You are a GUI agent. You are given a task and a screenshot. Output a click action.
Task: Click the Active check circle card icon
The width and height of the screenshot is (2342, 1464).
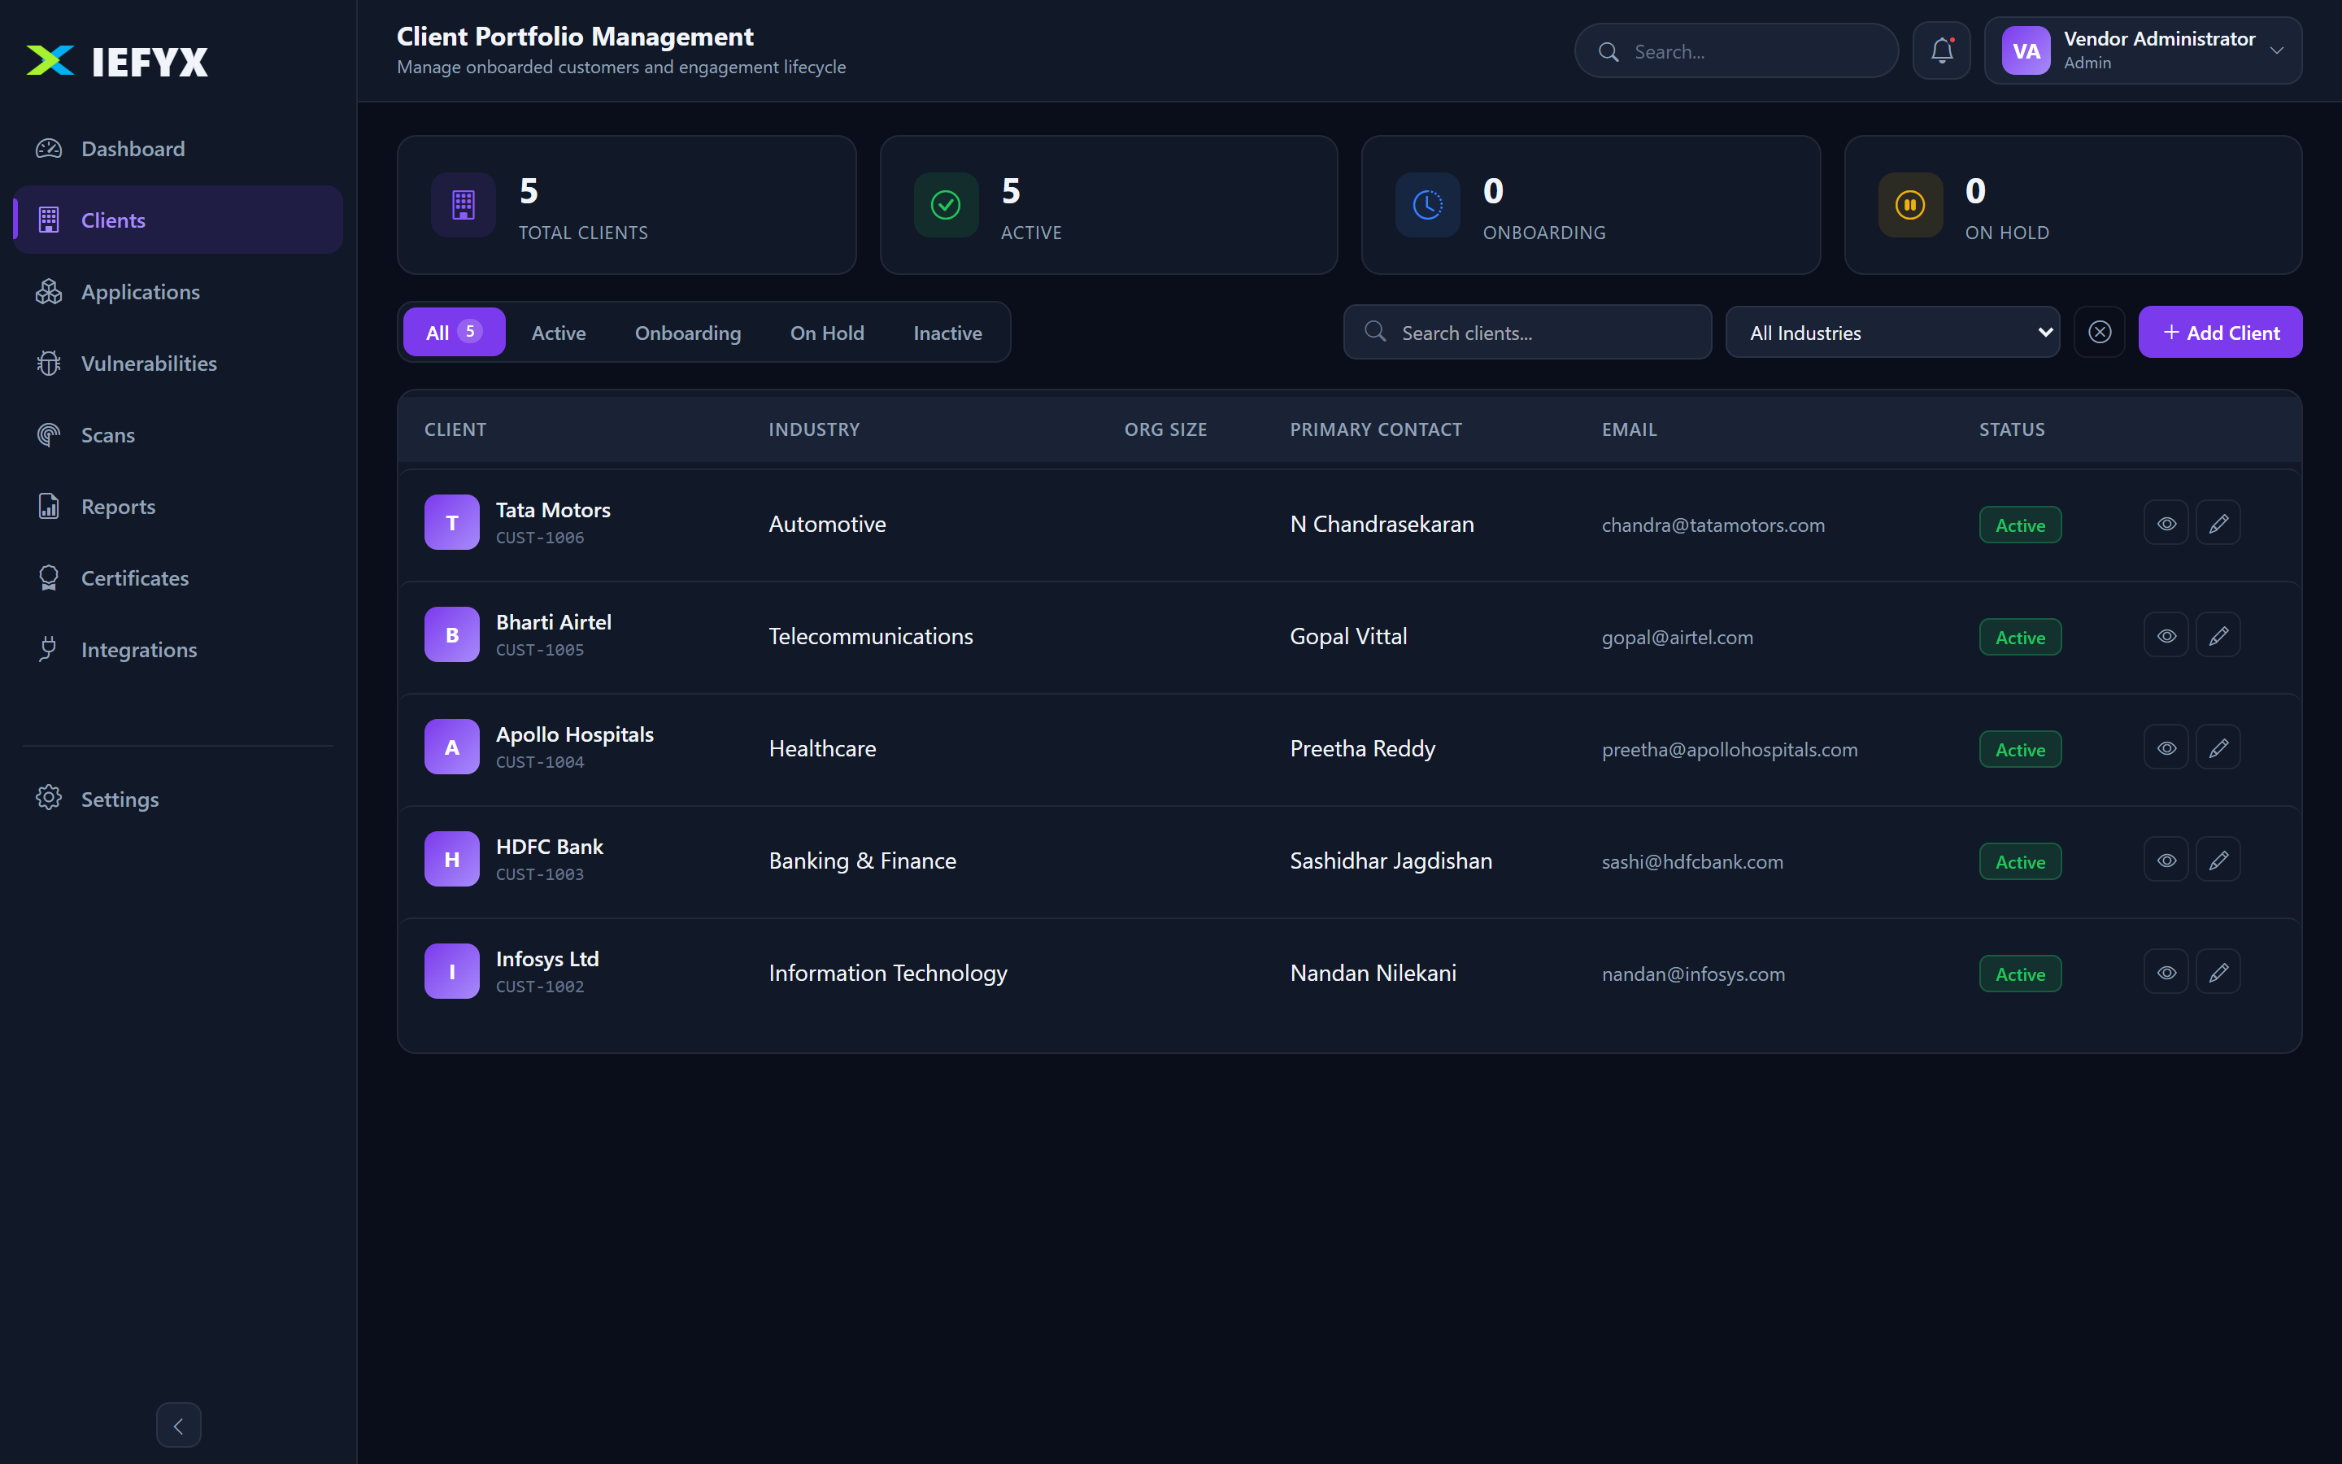946,204
